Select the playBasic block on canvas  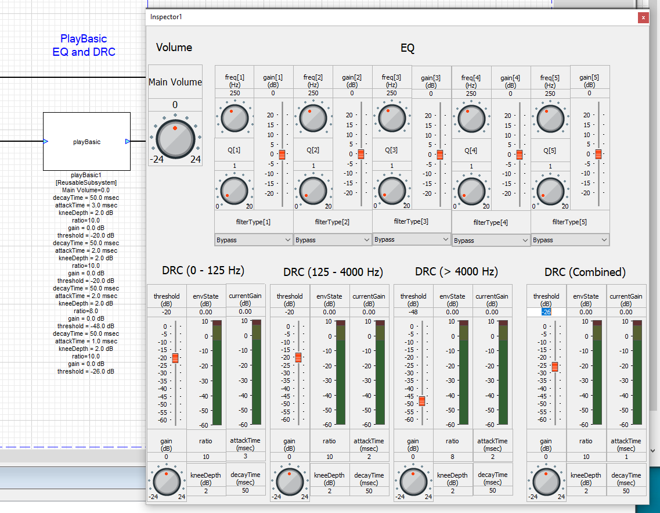pyautogui.click(x=86, y=141)
